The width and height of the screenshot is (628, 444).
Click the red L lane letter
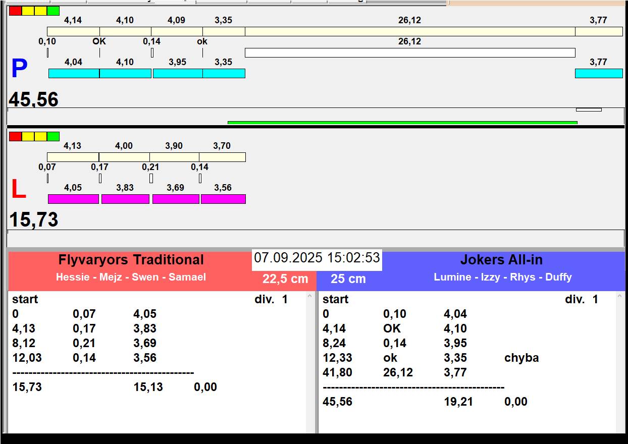[x=18, y=190]
